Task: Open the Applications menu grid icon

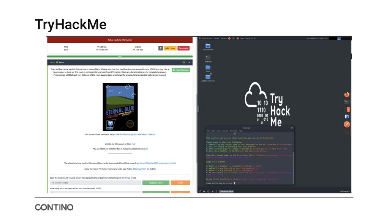Action: tap(199, 38)
